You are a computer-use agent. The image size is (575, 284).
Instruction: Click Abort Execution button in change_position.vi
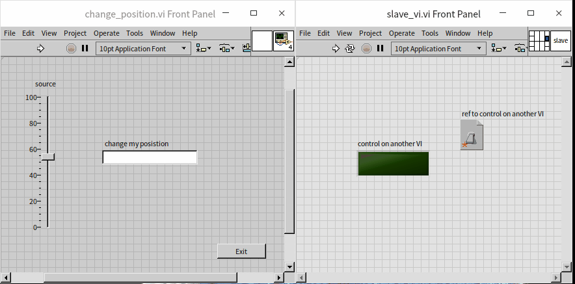pos(71,48)
